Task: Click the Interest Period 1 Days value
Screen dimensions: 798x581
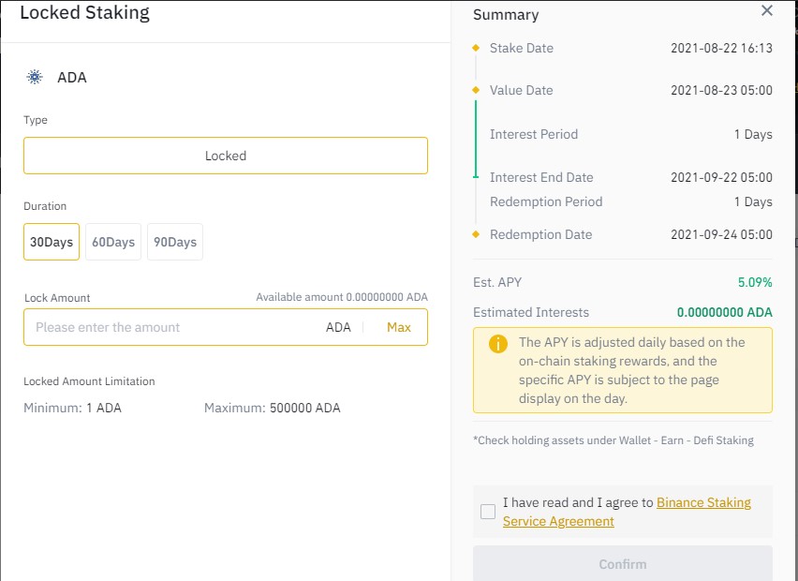Action: (753, 134)
